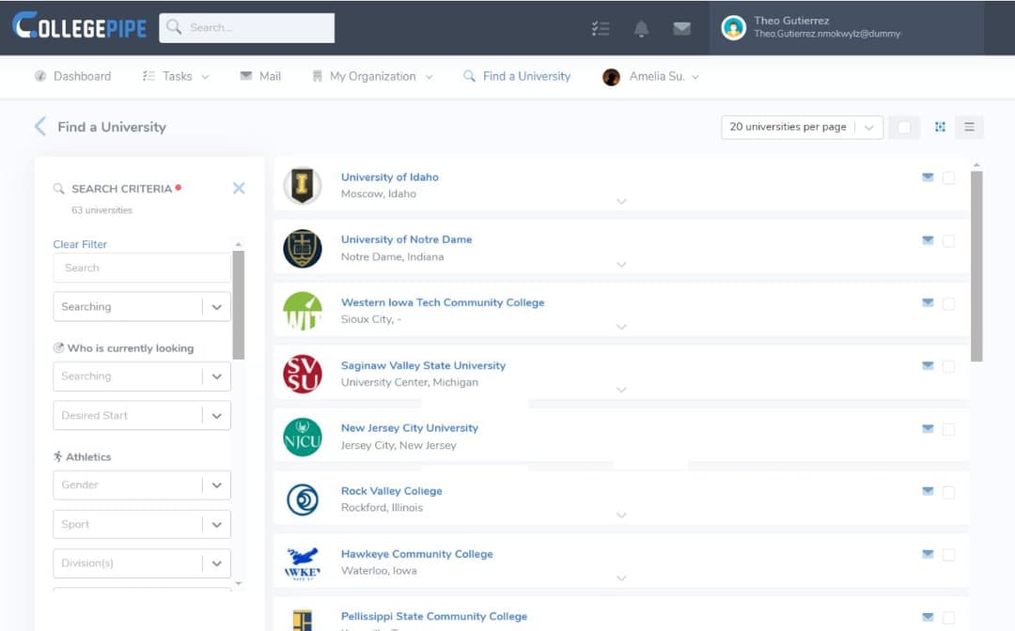
Task: Open New Jersey City University's profile link
Action: (x=409, y=427)
